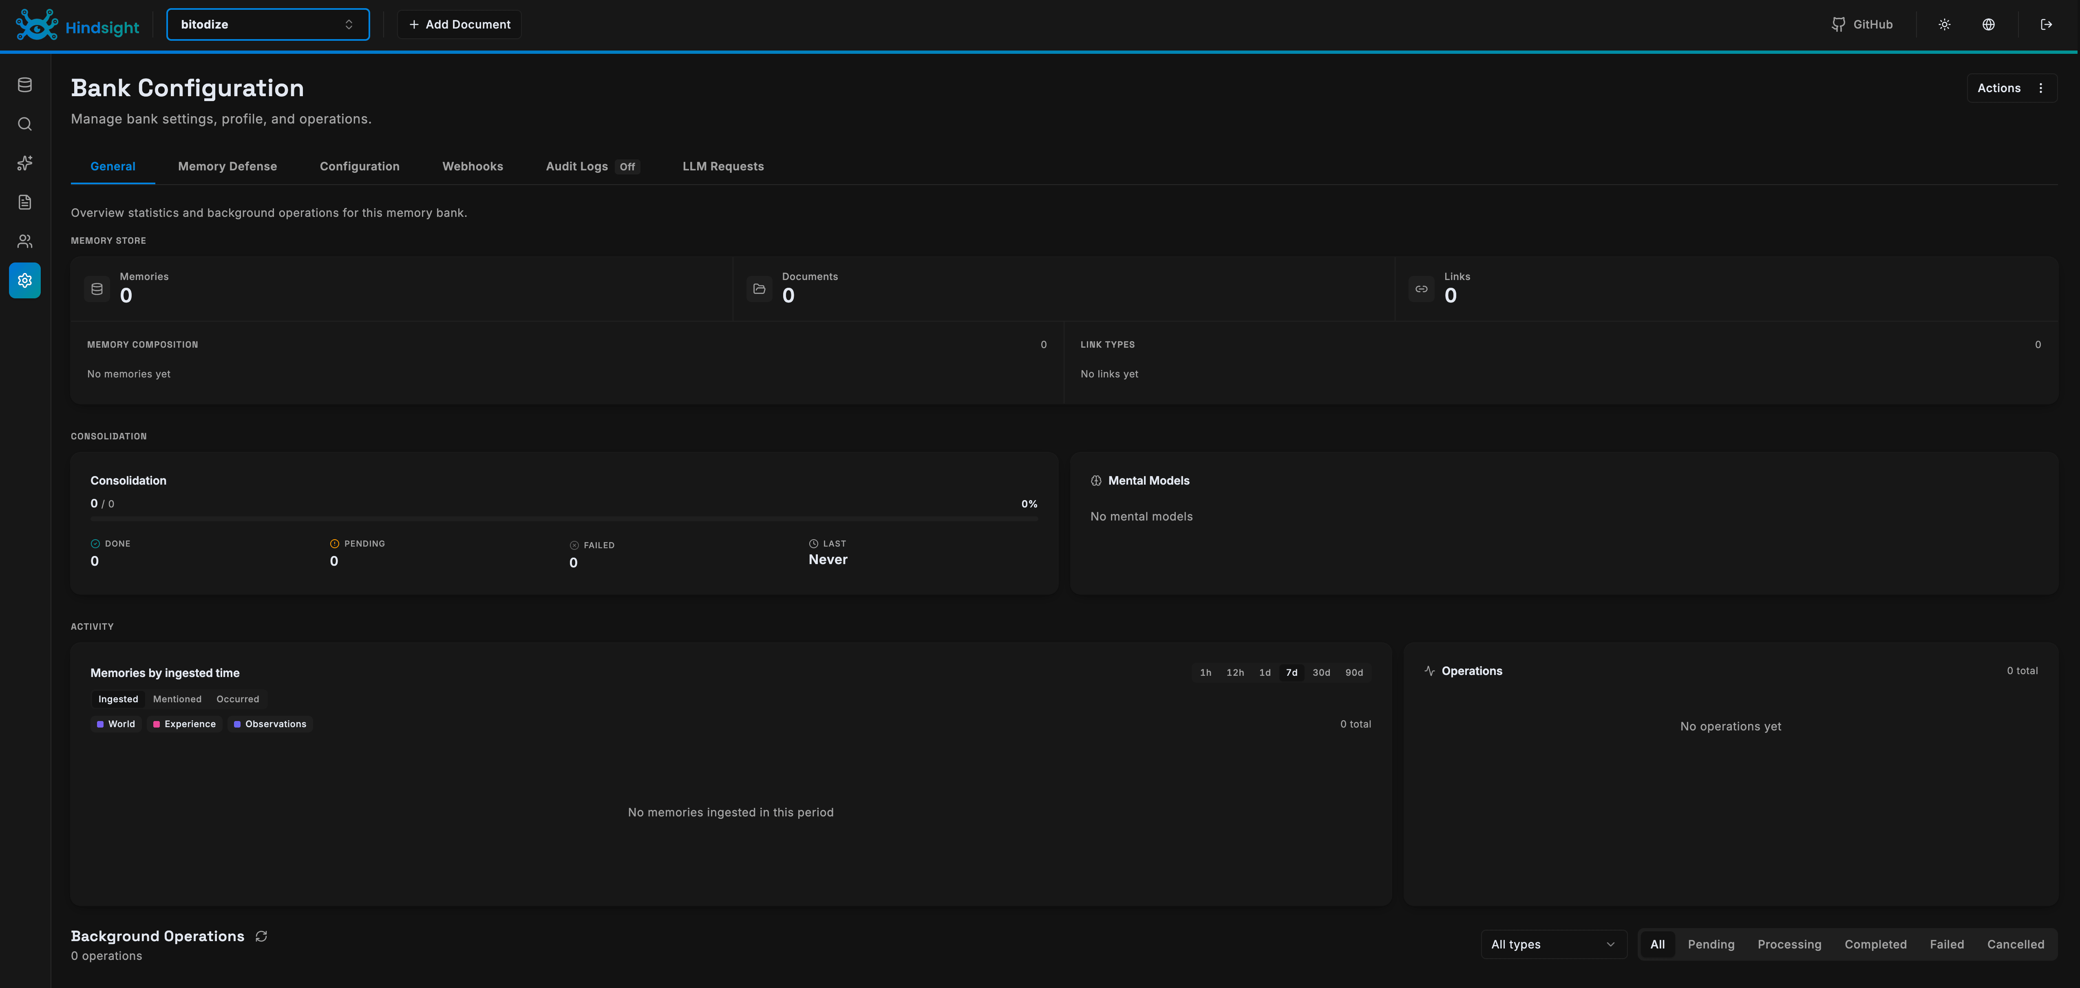The height and width of the screenshot is (988, 2080).
Task: Click '0 operations' under Background Operations
Action: tap(106, 956)
